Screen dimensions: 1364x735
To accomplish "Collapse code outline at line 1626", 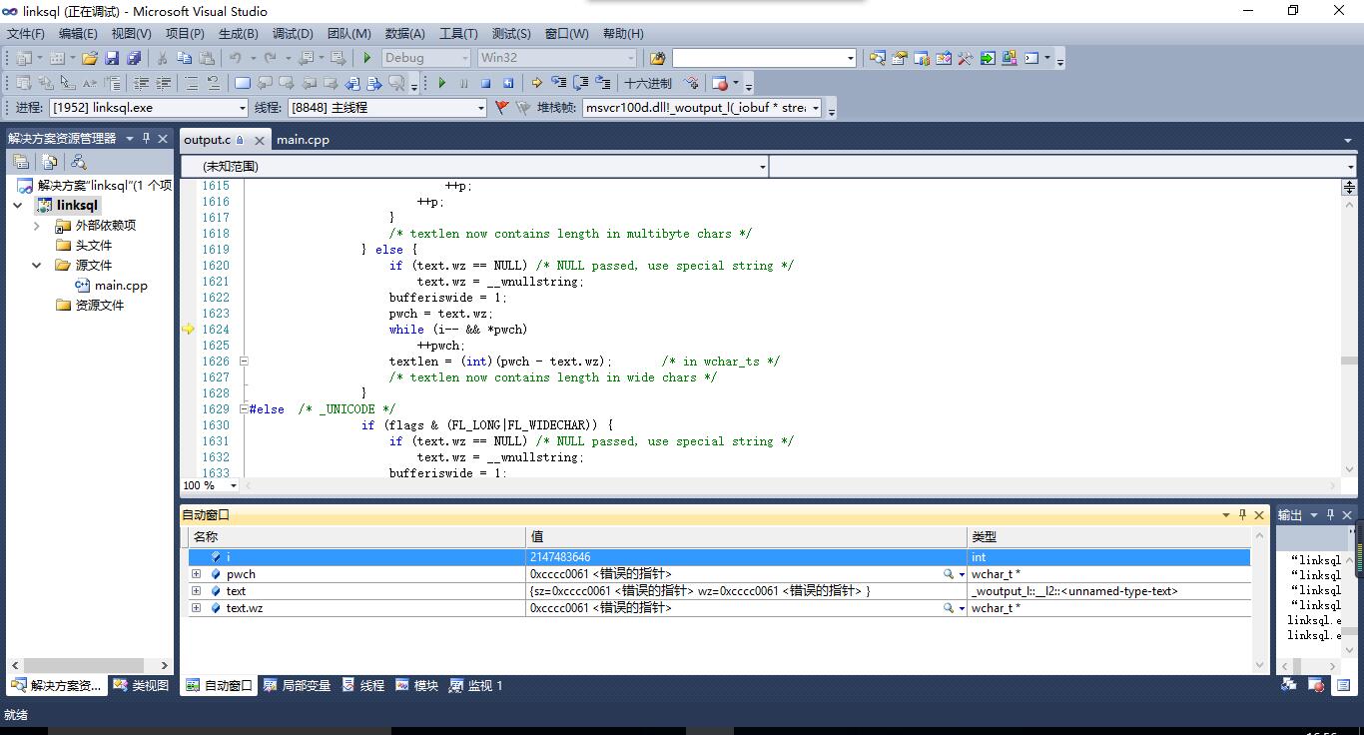I will (x=244, y=362).
